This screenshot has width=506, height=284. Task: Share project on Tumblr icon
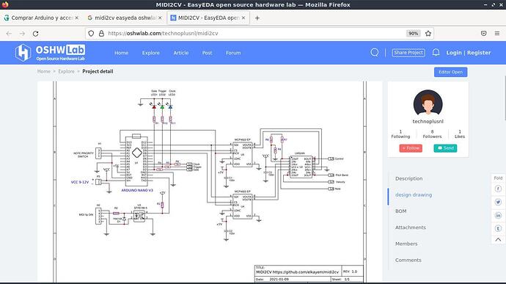tap(498, 228)
